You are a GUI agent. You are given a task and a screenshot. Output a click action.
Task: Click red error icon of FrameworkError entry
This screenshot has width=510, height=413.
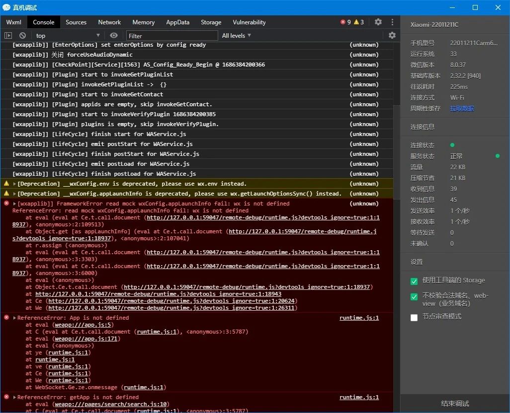(6, 203)
